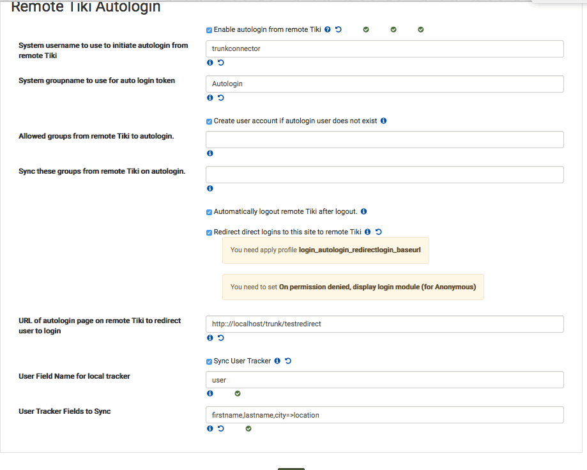Focus the System groupname input with Autologin
The width and height of the screenshot is (587, 470).
385,84
